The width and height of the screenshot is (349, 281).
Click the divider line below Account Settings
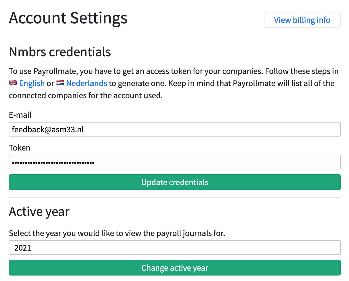(174, 38)
